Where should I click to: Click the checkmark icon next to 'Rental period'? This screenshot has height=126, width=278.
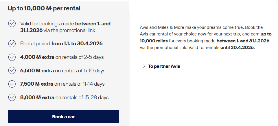pyautogui.click(x=12, y=44)
